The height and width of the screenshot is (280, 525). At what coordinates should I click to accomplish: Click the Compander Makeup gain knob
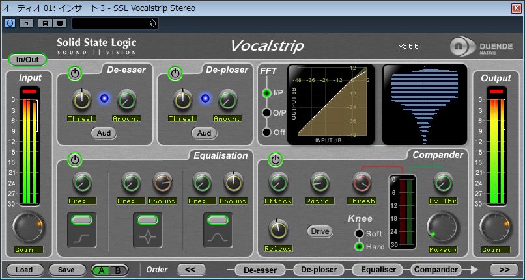[x=443, y=228]
